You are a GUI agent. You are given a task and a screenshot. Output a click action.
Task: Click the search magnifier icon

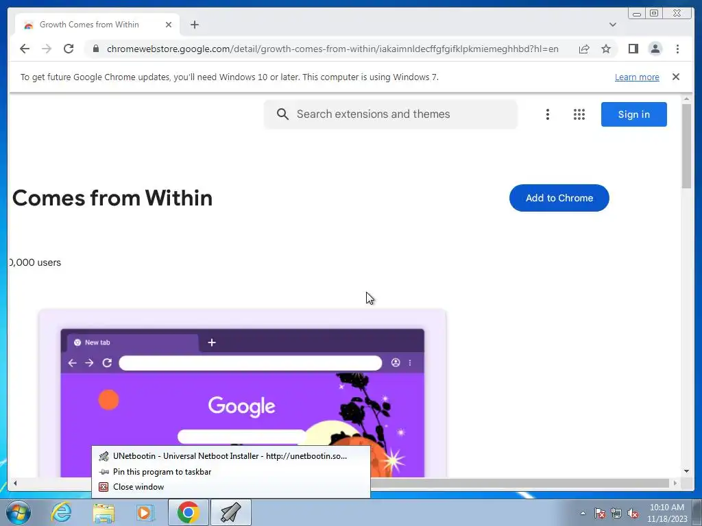(x=282, y=114)
